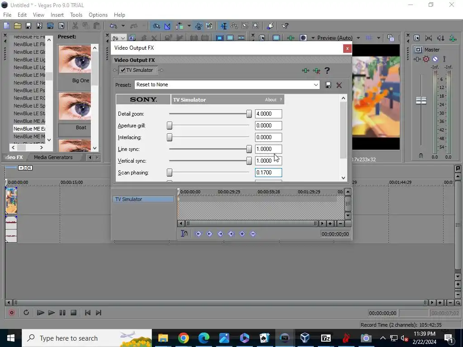Click the Plug-In Help question mark
This screenshot has width=463, height=347.
pos(327,70)
